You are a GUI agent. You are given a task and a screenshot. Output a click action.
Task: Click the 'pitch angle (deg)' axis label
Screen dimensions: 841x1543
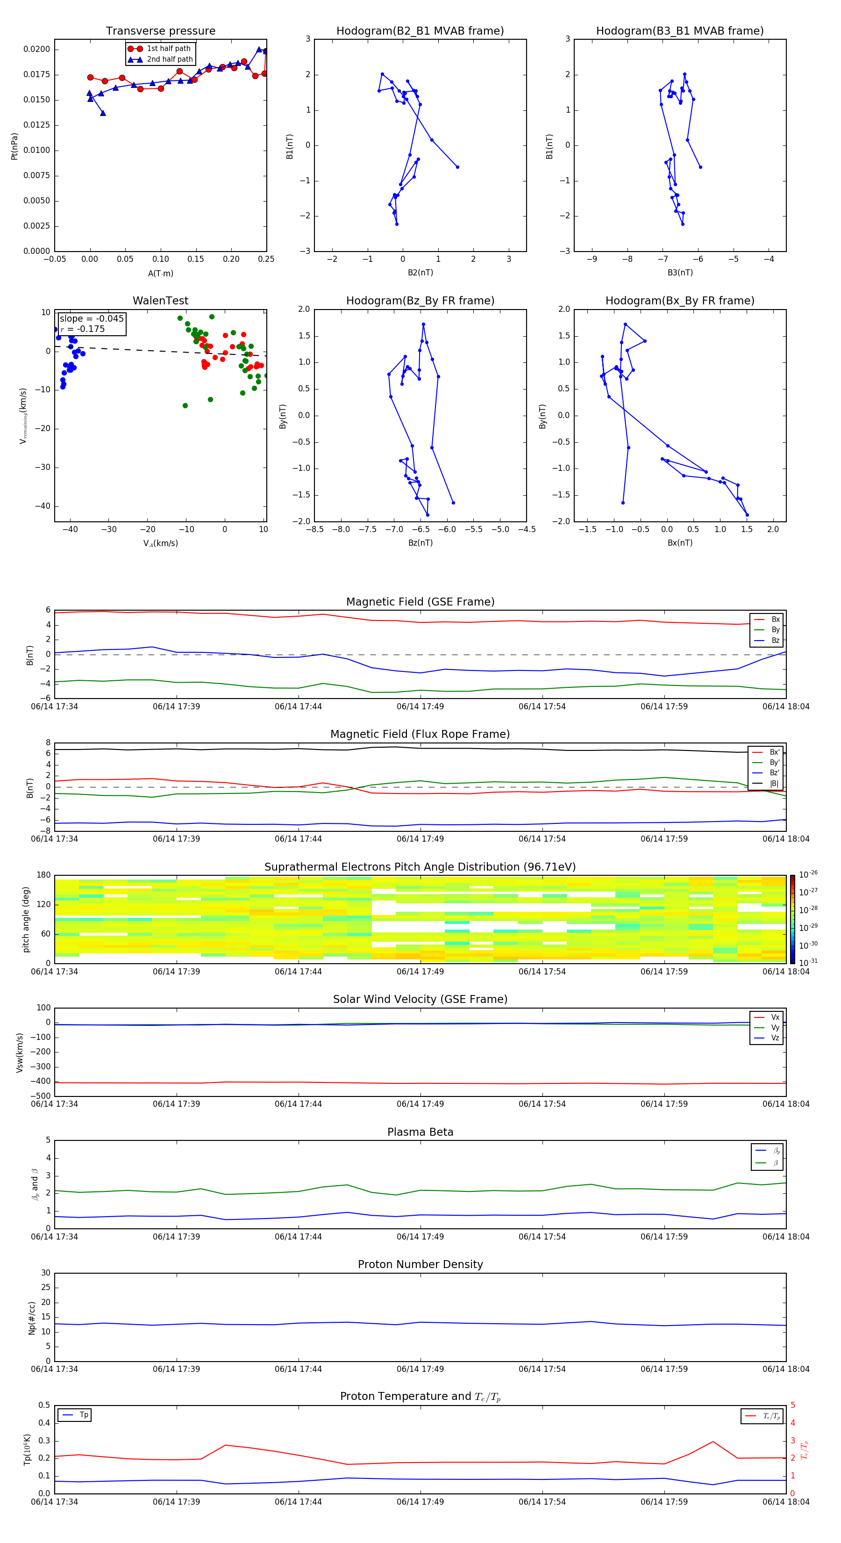tap(26, 919)
